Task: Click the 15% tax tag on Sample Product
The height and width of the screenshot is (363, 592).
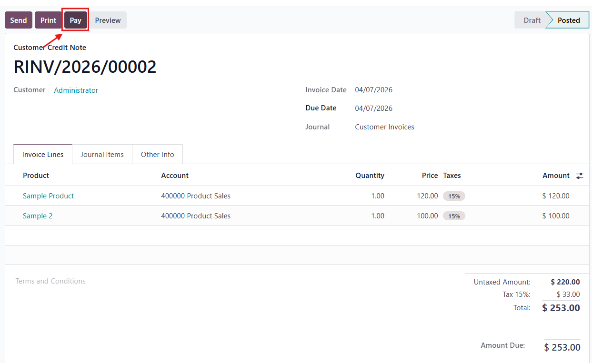Action: click(454, 196)
